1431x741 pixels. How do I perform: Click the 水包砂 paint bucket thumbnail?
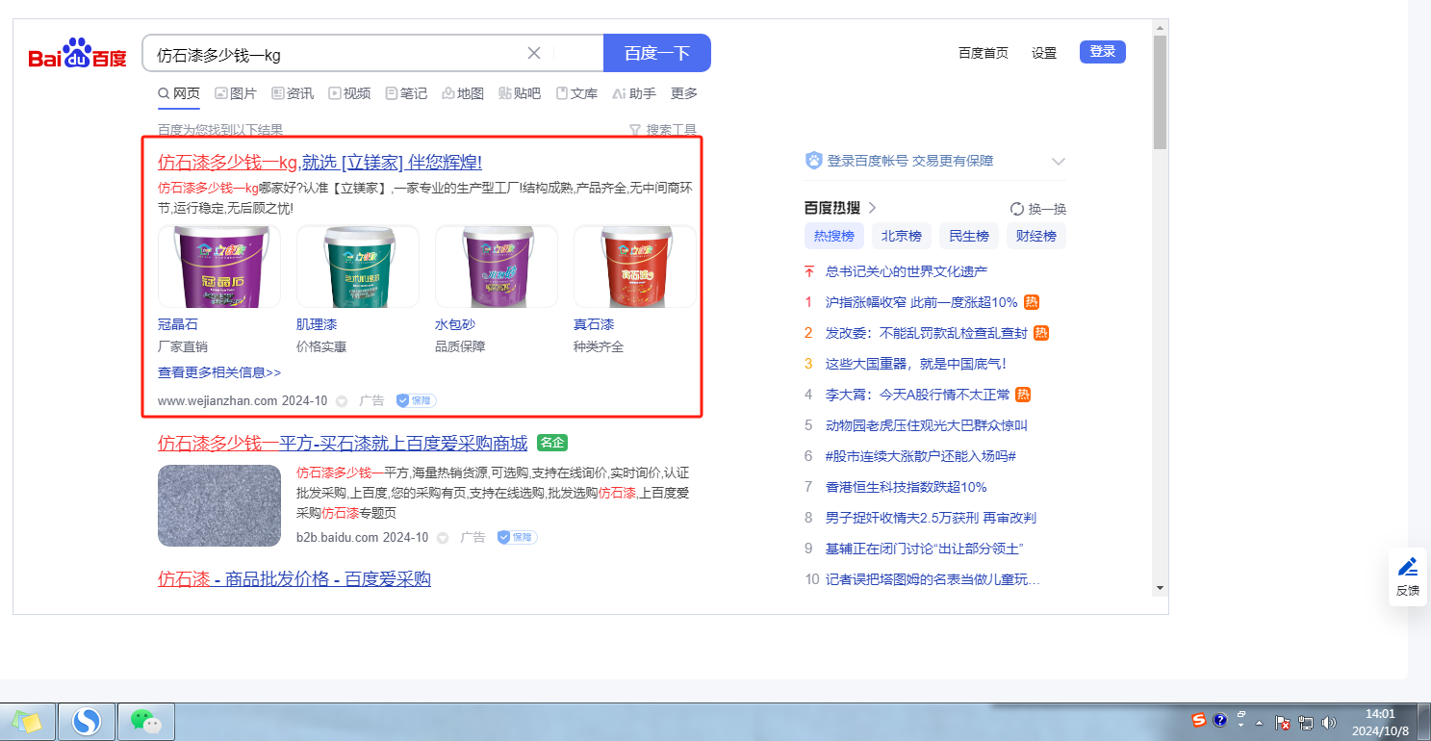497,267
